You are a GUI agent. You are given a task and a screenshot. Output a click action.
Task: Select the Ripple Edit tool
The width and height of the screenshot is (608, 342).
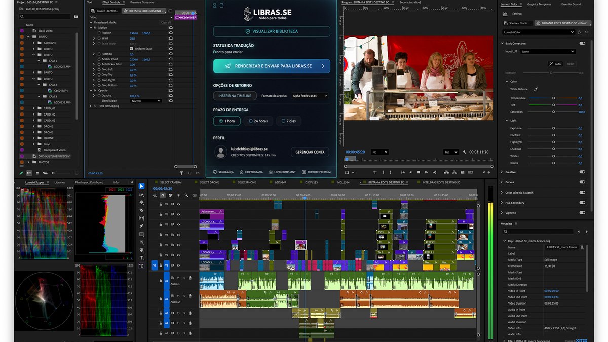tap(141, 202)
